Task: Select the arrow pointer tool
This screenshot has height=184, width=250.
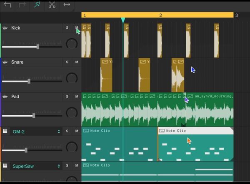Action: 37,5
